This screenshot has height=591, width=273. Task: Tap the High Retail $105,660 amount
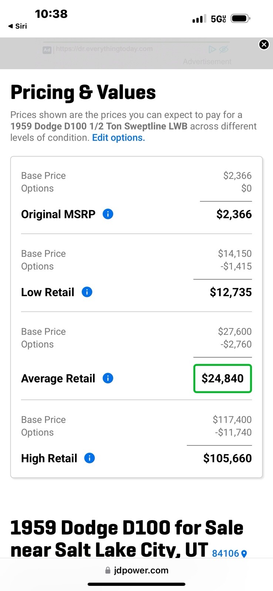point(227,458)
